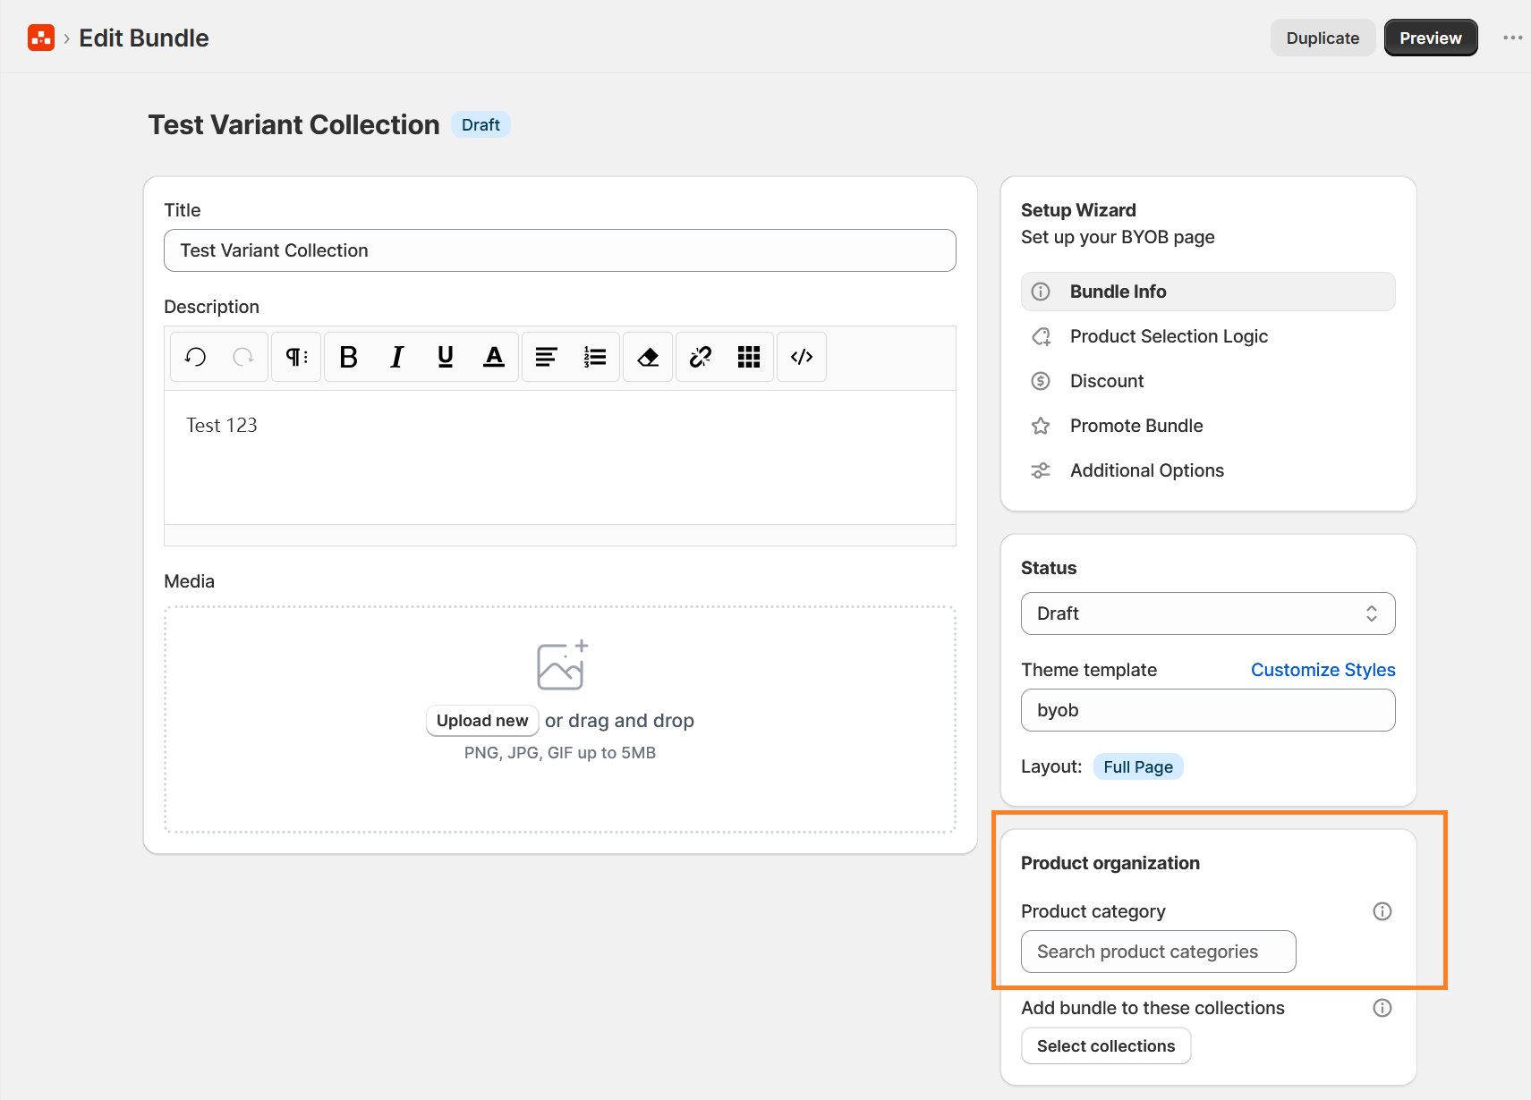Focus the bundle Title field

(560, 250)
